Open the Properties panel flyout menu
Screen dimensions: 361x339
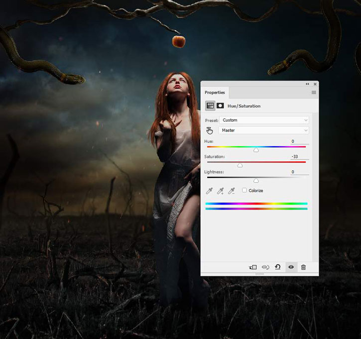click(314, 93)
